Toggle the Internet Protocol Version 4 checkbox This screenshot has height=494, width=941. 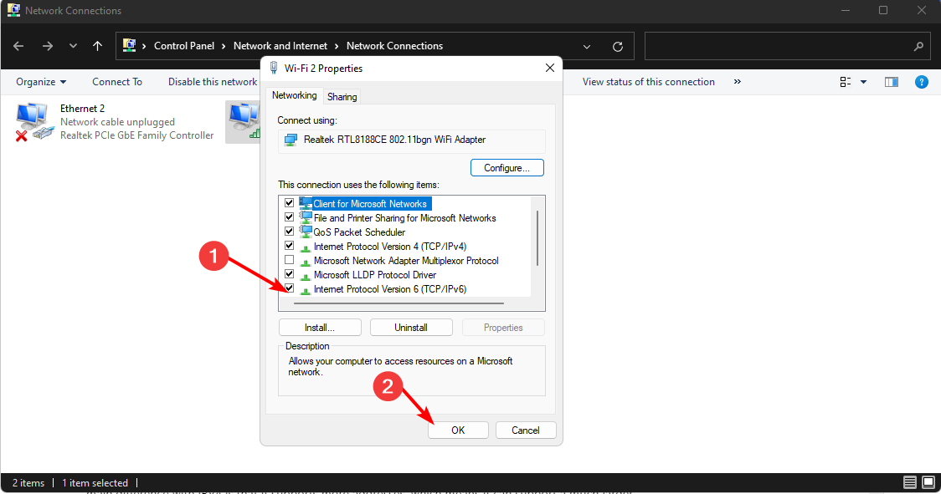pyautogui.click(x=290, y=246)
